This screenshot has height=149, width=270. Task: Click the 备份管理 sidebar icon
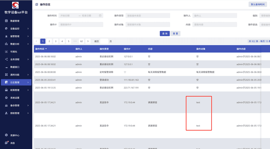tap(6, 106)
